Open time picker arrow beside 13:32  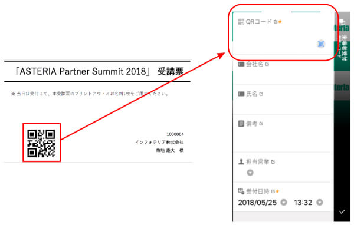(319, 203)
